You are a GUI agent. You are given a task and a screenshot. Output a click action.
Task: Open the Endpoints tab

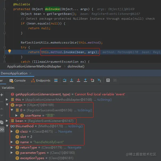pyautogui.click(x=41, y=80)
